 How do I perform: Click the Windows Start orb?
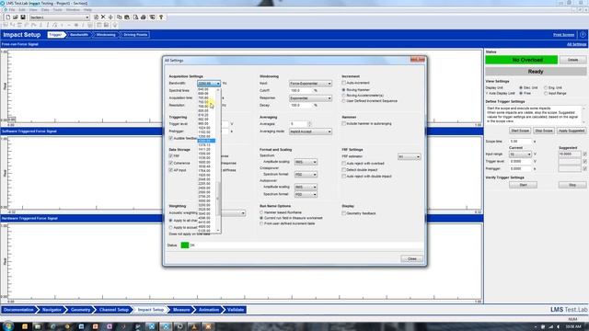click(7, 326)
